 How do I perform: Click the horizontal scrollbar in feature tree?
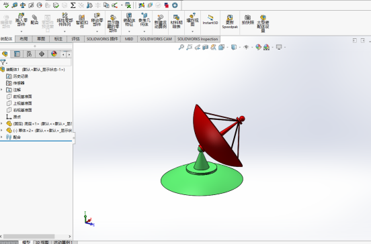point(29,237)
